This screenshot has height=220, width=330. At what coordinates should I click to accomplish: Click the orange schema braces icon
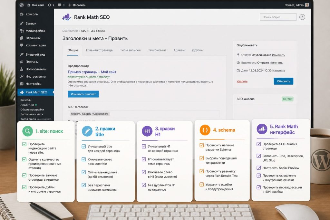pyautogui.click(x=205, y=130)
